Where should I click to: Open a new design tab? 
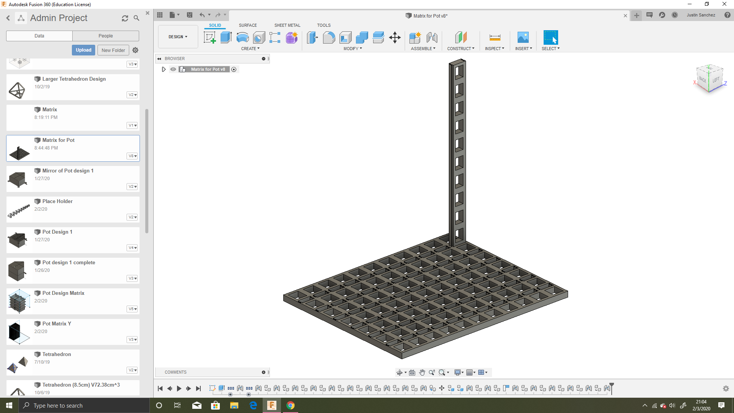pyautogui.click(x=637, y=15)
